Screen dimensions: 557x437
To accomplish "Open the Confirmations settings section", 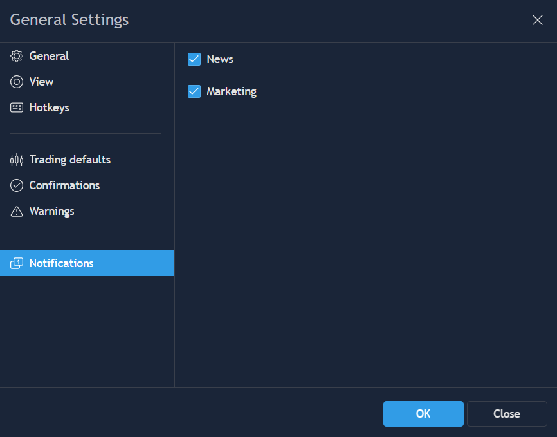I will coord(64,185).
